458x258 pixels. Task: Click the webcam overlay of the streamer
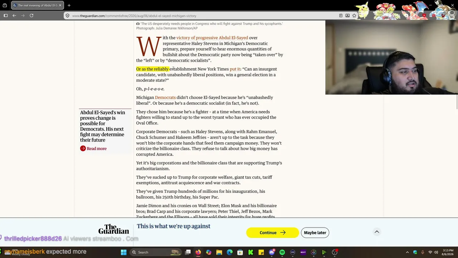click(x=391, y=57)
